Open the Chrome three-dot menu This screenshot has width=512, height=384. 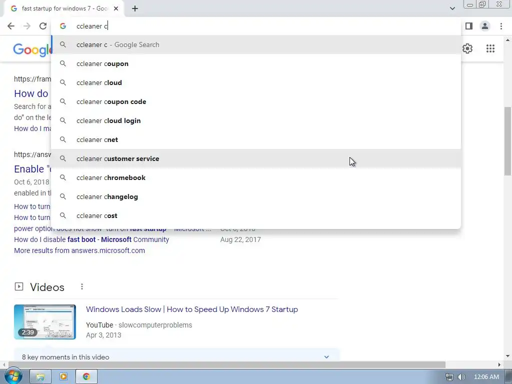coord(501,26)
